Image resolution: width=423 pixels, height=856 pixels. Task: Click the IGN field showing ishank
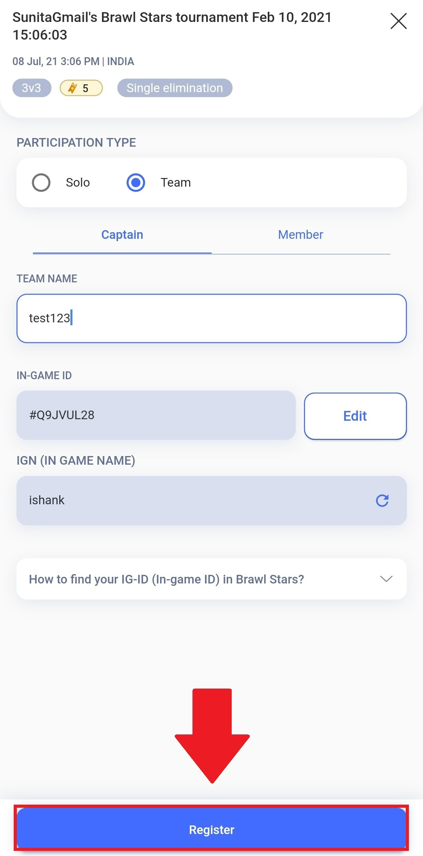coord(211,500)
